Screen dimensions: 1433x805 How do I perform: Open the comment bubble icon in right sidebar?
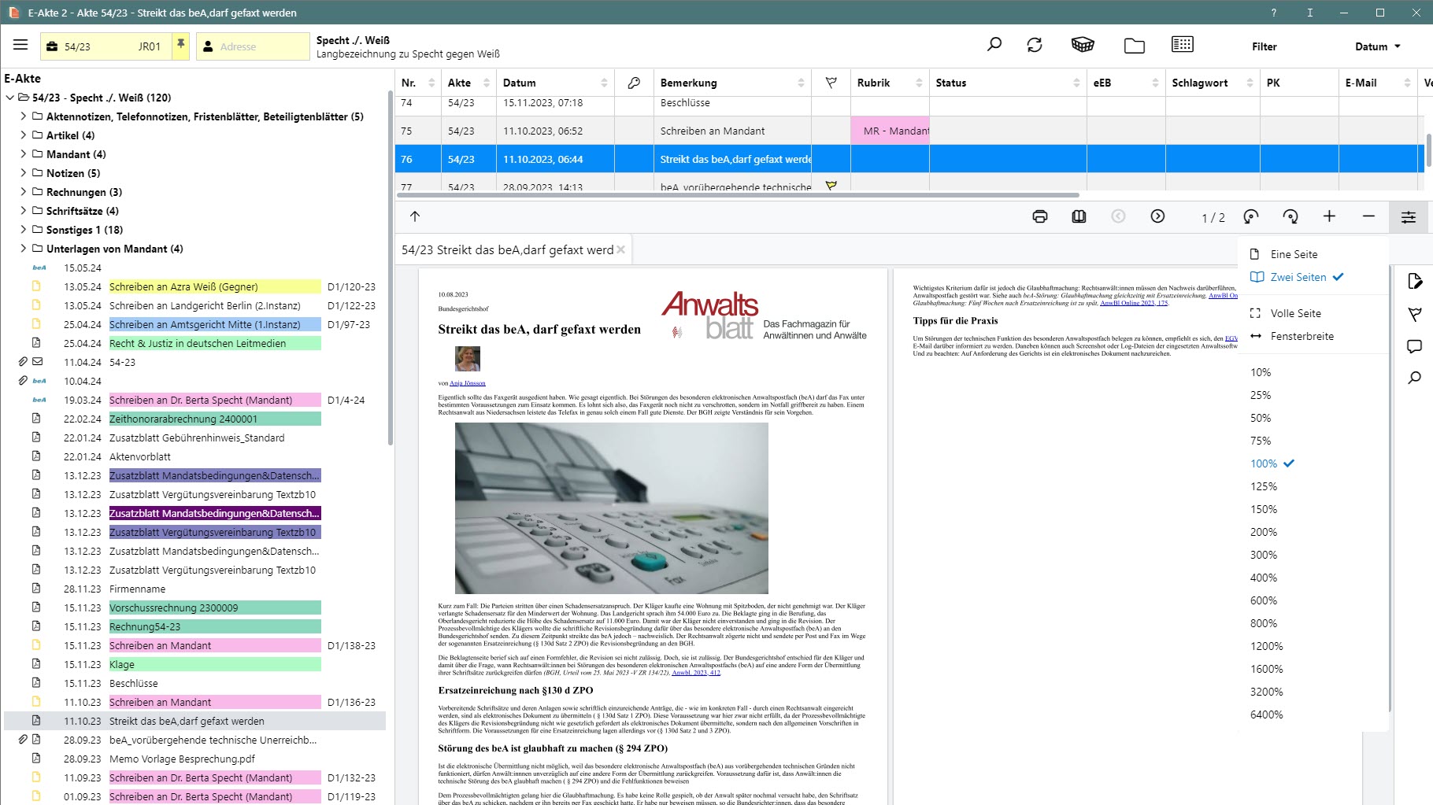(1414, 346)
